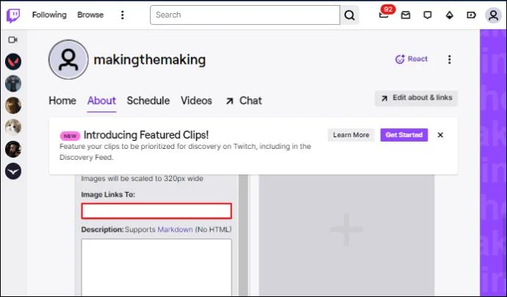507x297 pixels.
Task: Open the whispers speech bubble icon
Action: pos(428,15)
